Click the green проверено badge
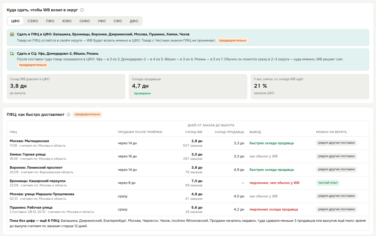This screenshot has height=236, width=376. (x=142, y=93)
